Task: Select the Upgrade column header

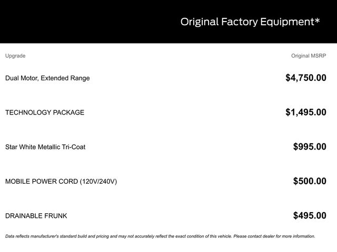Action: click(x=15, y=56)
